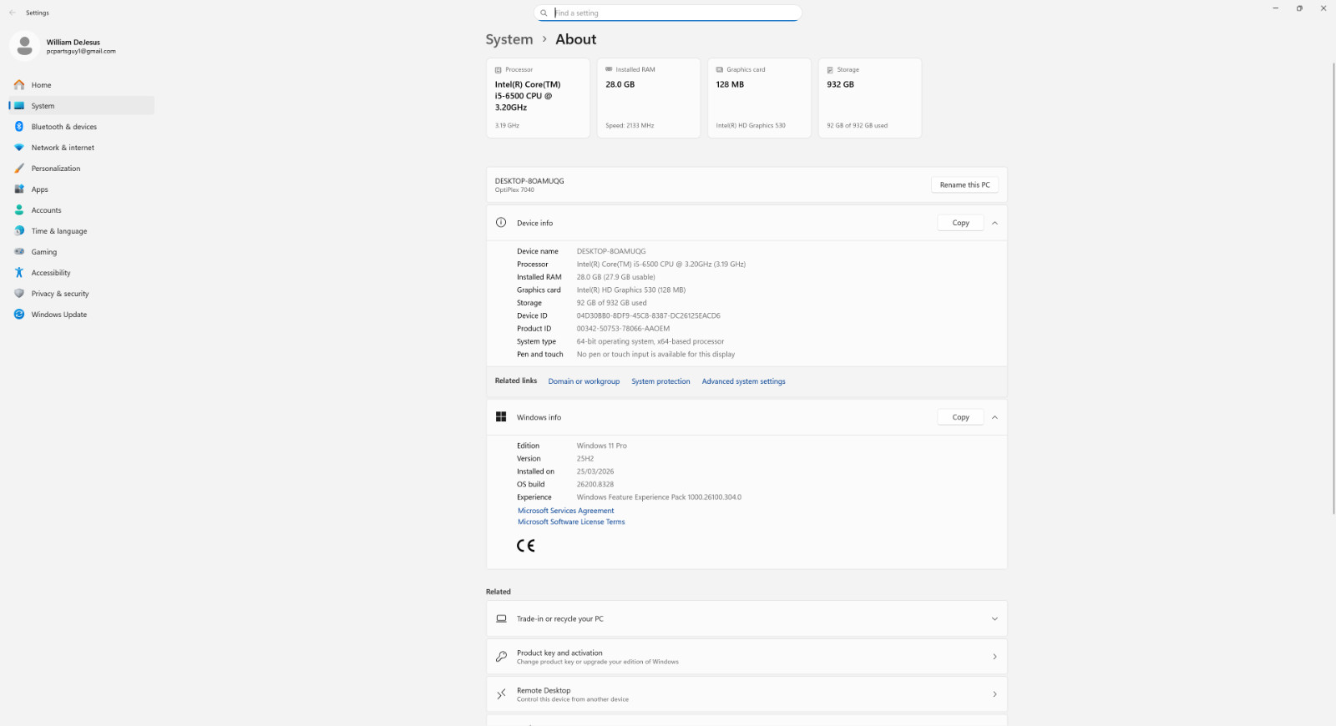Viewport: 1336px width, 726px height.
Task: Click the key icon beside Product key and activation
Action: coord(501,657)
